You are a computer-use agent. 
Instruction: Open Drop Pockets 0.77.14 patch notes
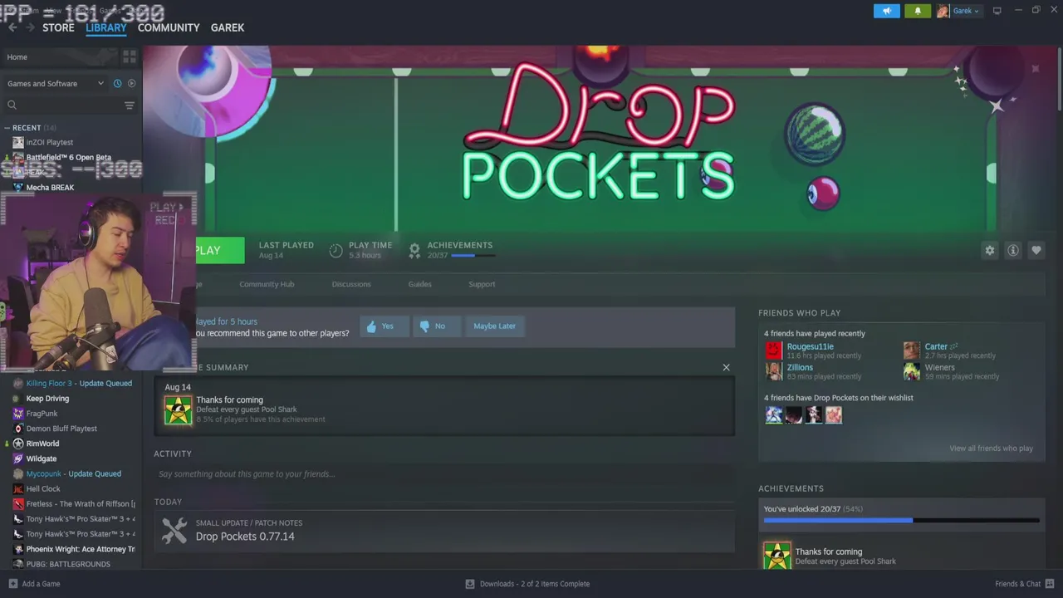(245, 537)
